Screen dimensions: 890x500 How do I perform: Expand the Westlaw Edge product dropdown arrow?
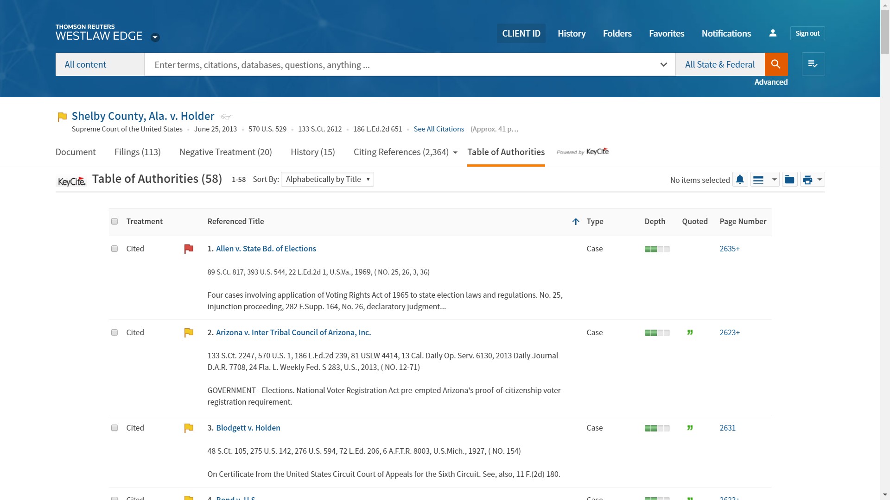coord(155,37)
